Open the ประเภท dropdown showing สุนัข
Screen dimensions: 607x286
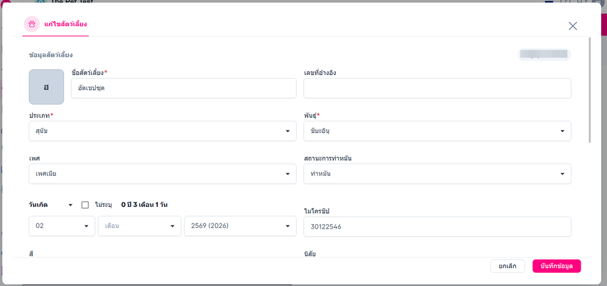point(162,131)
